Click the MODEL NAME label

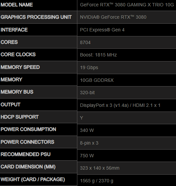[x=17, y=5]
